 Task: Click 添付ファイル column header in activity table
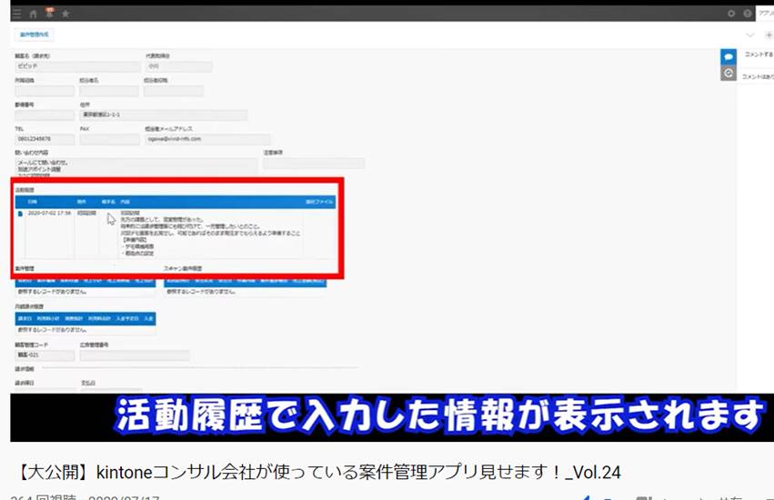pos(319,202)
